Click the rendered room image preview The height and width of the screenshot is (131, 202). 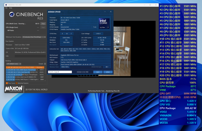(x=122, y=51)
